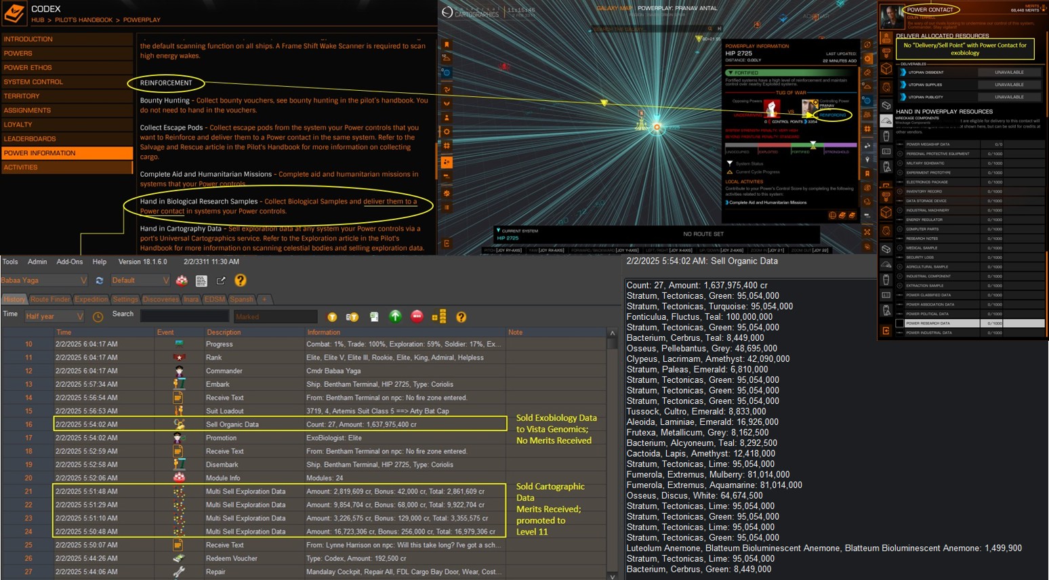Switch to the Spansh tab
1049x580 pixels.
(241, 299)
